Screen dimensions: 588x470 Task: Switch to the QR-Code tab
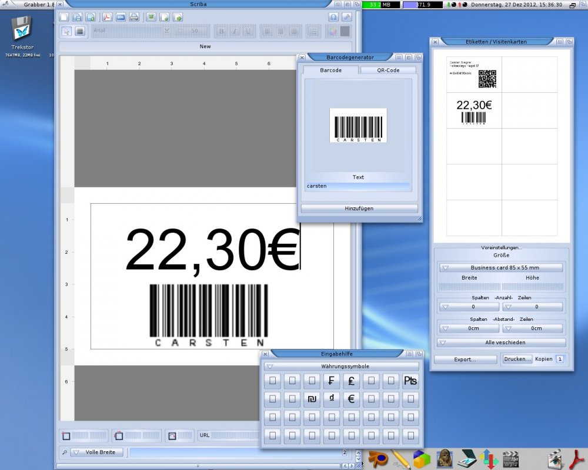[388, 70]
